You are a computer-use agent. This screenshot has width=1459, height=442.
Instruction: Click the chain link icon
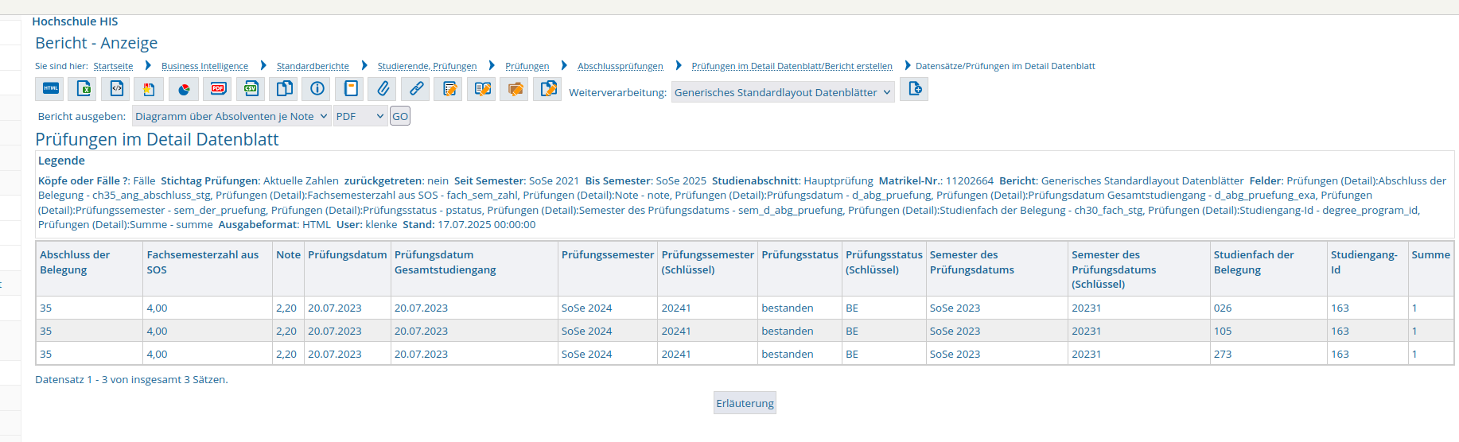(x=416, y=89)
